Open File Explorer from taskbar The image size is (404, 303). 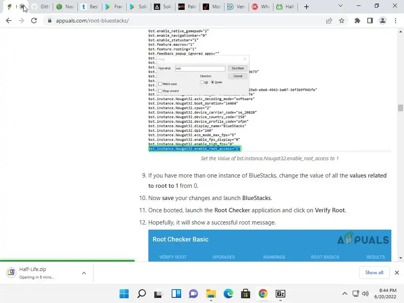(x=211, y=294)
